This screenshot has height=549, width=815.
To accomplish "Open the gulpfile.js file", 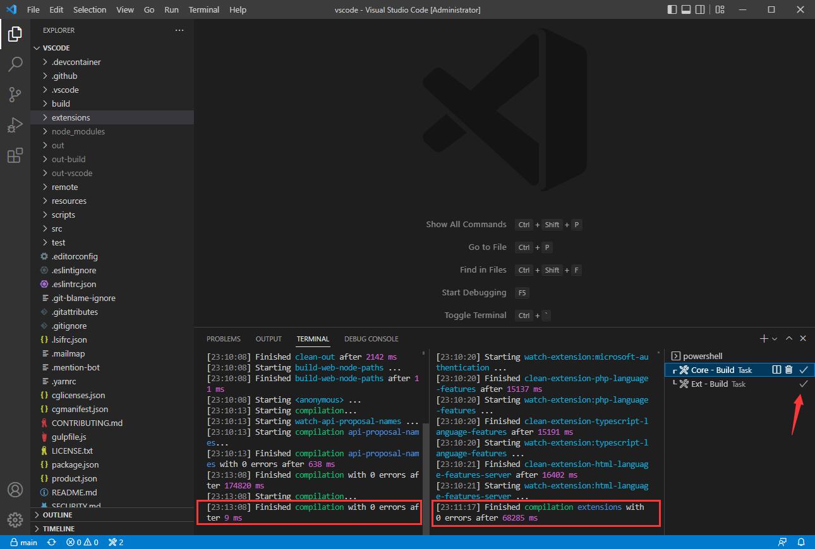I will [x=112, y=437].
